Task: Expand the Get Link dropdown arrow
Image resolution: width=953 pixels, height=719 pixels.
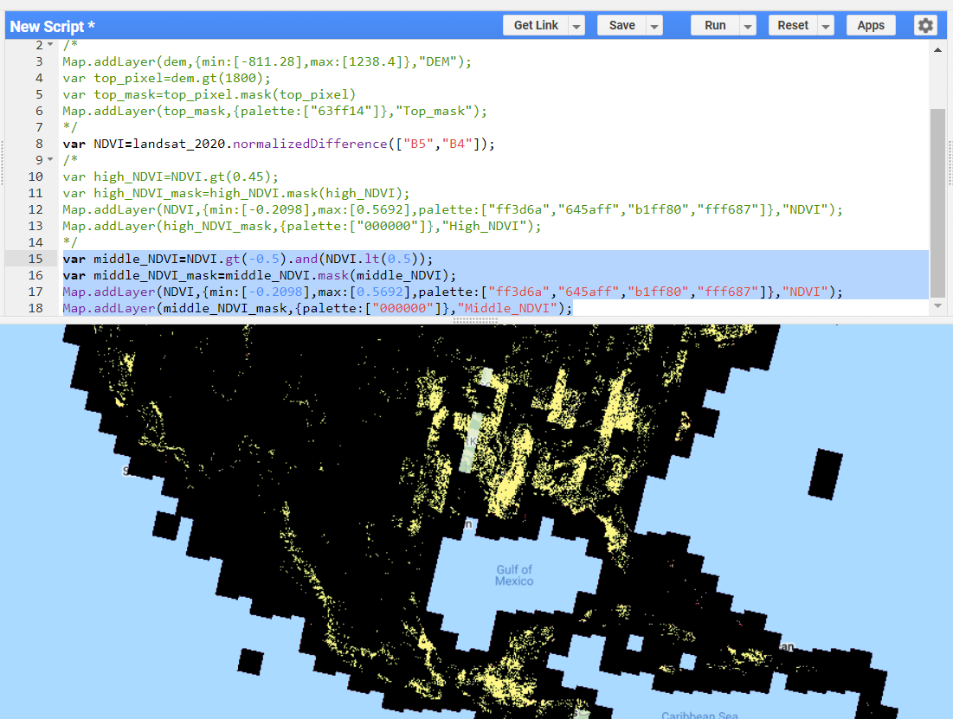Action: (x=576, y=26)
